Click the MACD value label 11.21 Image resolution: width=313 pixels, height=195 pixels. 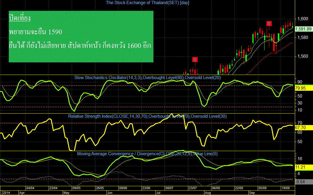[x=303, y=167]
